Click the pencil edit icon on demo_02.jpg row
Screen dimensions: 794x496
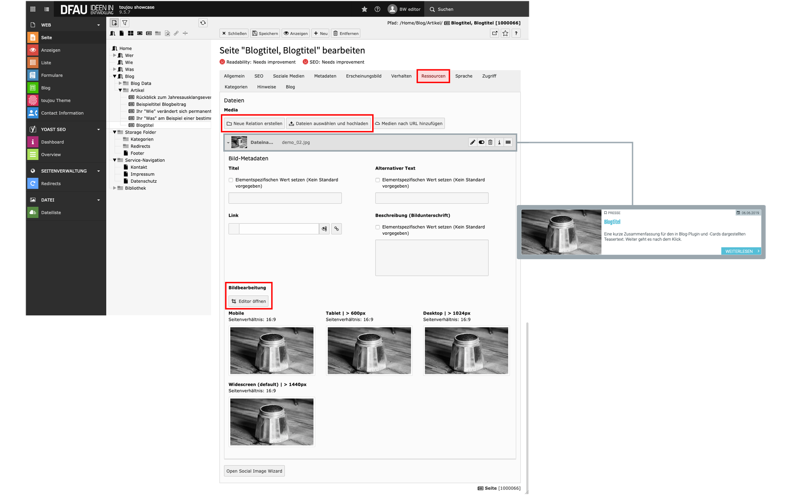473,142
